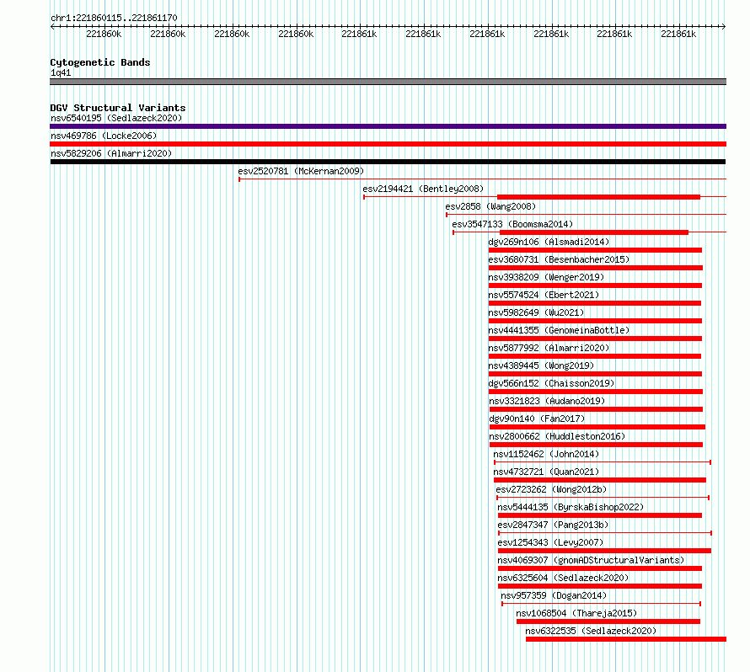
Task: Click the nsv6540195 (Sedlazeck2020) label
Action: pyautogui.click(x=116, y=118)
